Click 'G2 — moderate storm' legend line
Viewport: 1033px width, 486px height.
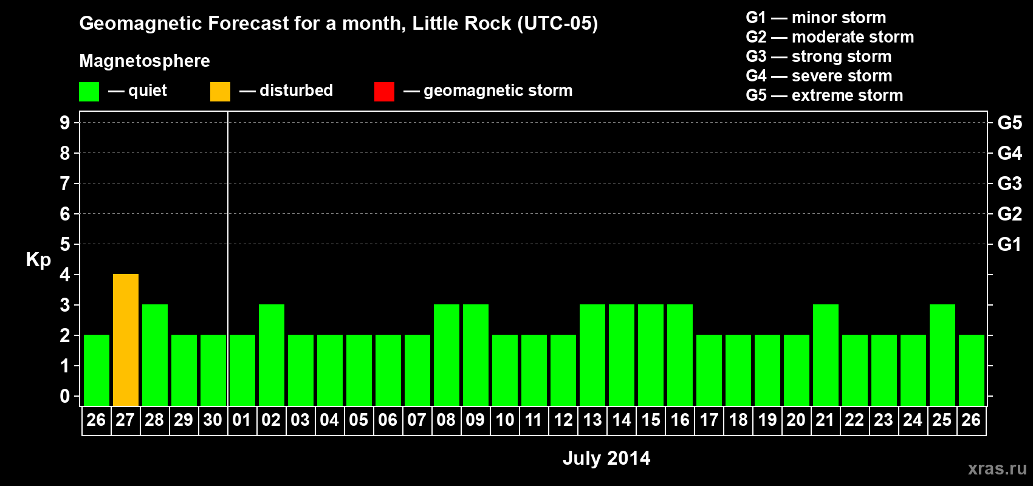[x=829, y=37]
